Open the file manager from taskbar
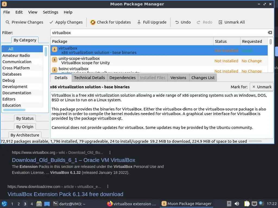Image resolution: width=278 pixels, height=208 pixels. 39,204
